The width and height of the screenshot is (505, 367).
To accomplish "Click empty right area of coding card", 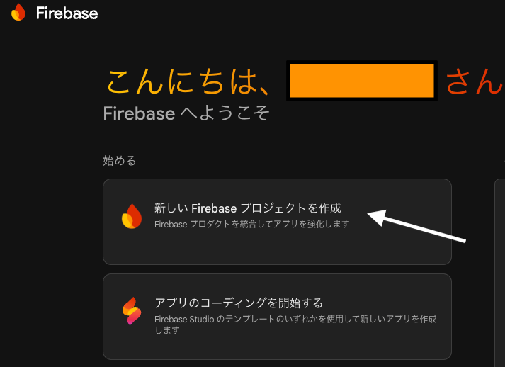I will pyautogui.click(x=397, y=347).
